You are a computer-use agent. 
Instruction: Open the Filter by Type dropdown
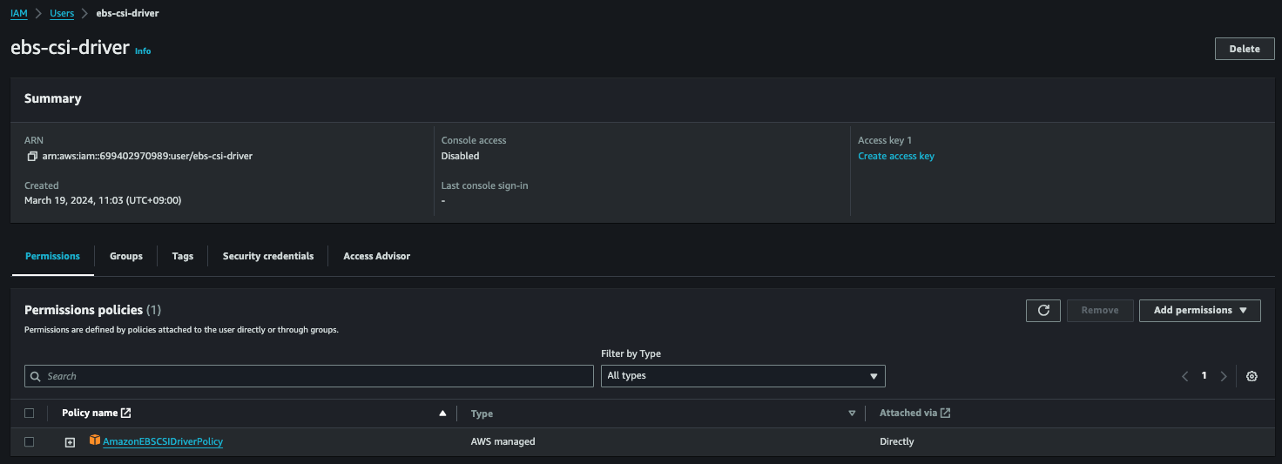[743, 376]
